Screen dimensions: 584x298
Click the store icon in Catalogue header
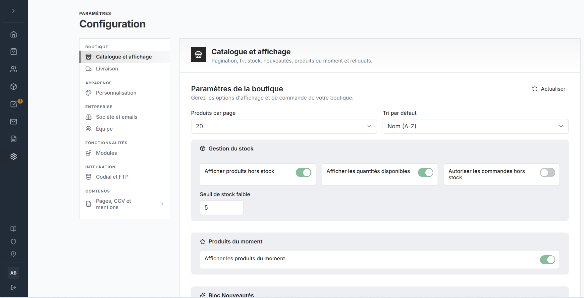[x=198, y=55]
